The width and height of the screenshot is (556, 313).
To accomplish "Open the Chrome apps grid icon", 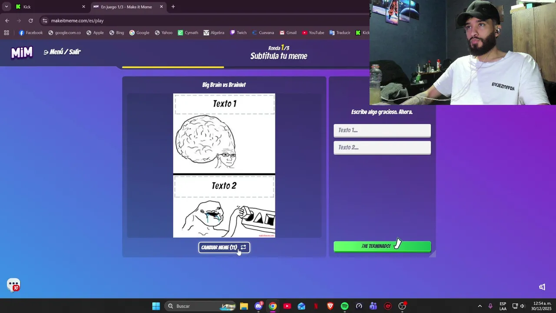I will tap(7, 33).
